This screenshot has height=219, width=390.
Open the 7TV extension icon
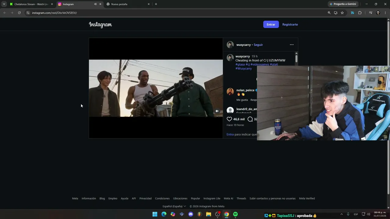coord(353,13)
